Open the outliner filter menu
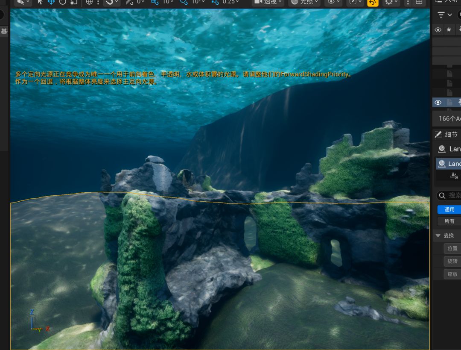The width and height of the screenshot is (461, 350). (444, 15)
